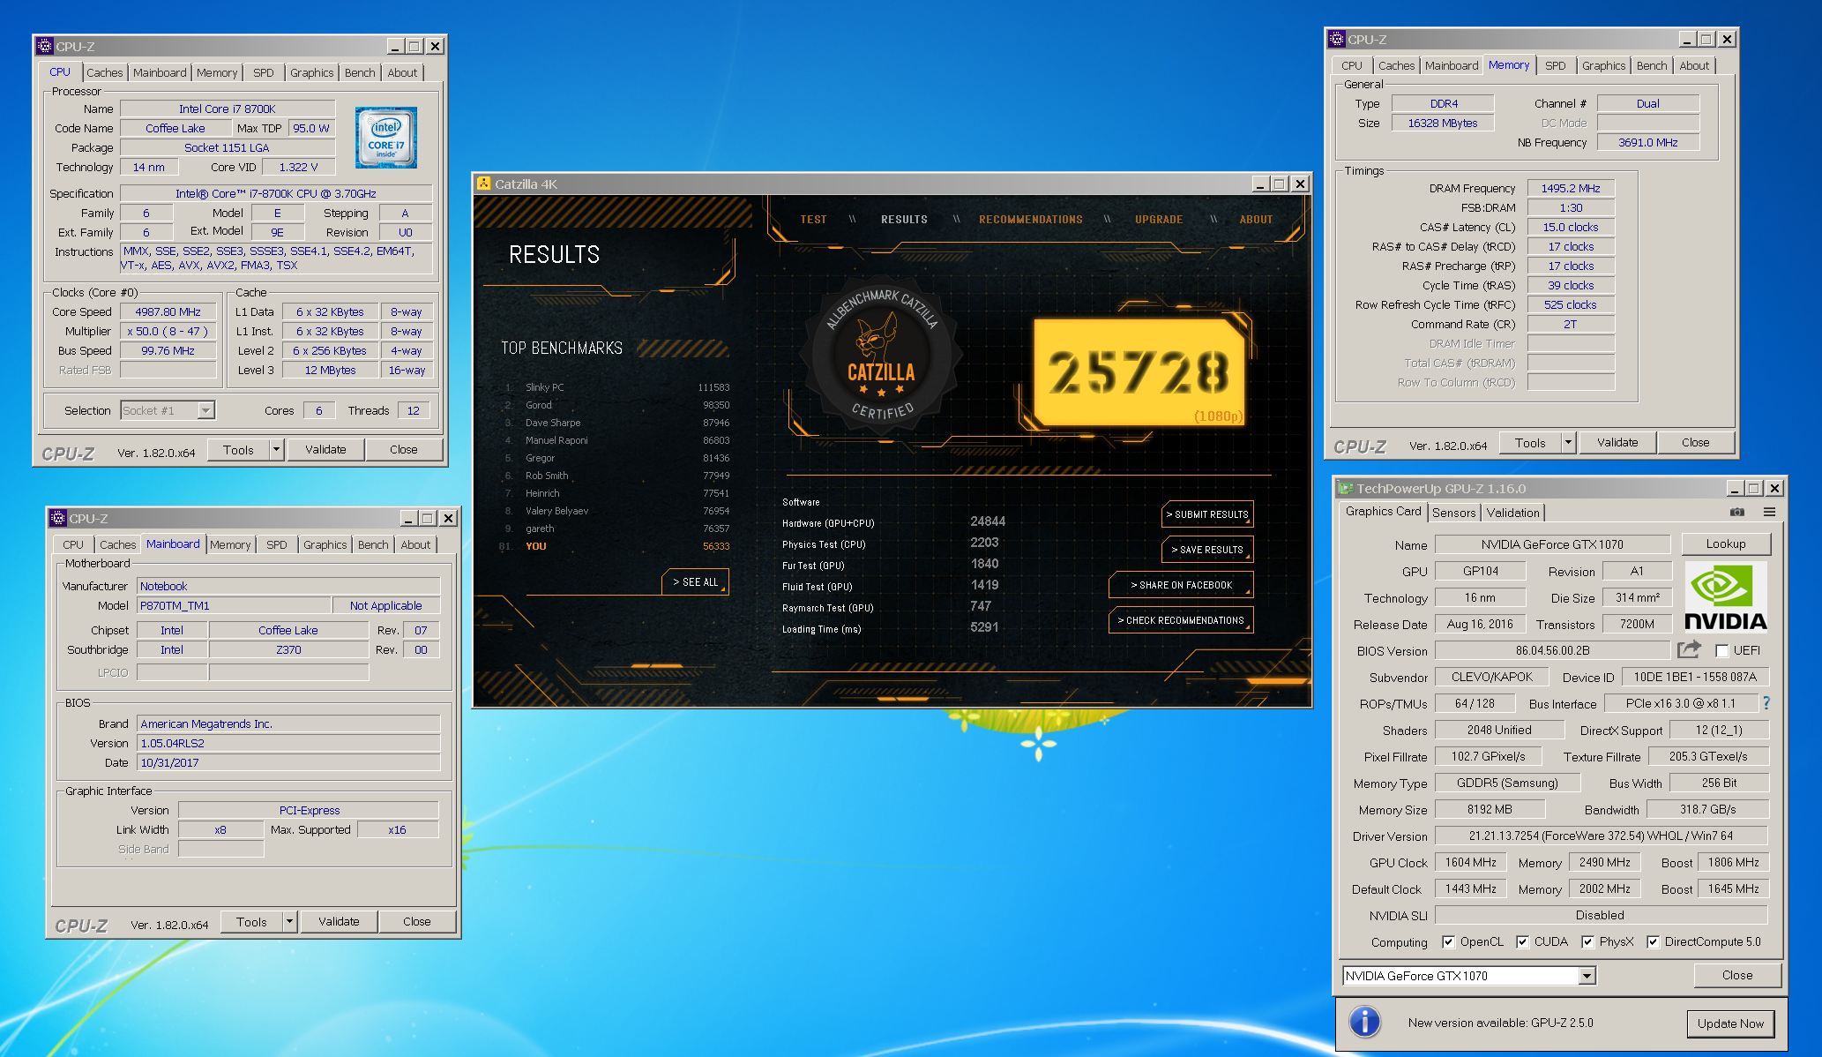Click the BIOS version share/export icon
The height and width of the screenshot is (1057, 1822).
click(1689, 650)
